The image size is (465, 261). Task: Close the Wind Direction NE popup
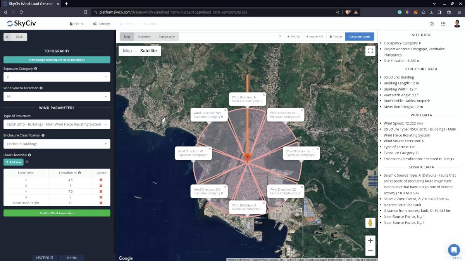(301, 110)
